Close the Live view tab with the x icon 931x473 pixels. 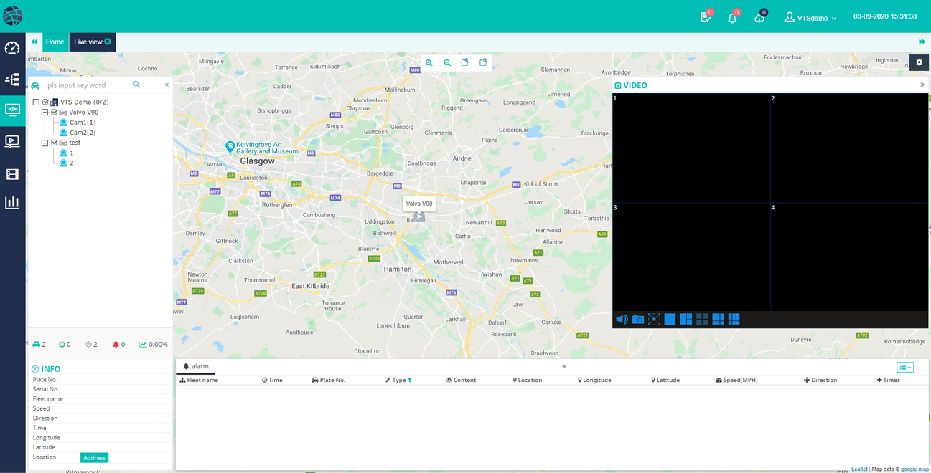click(108, 42)
